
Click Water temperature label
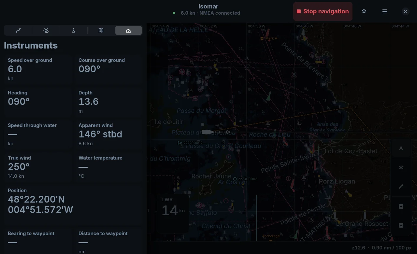tap(100, 158)
